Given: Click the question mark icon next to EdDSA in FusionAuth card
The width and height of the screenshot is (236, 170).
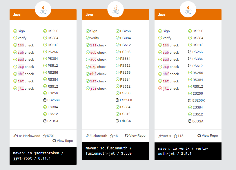Looking at the screenshot, I should click(x=117, y=121).
